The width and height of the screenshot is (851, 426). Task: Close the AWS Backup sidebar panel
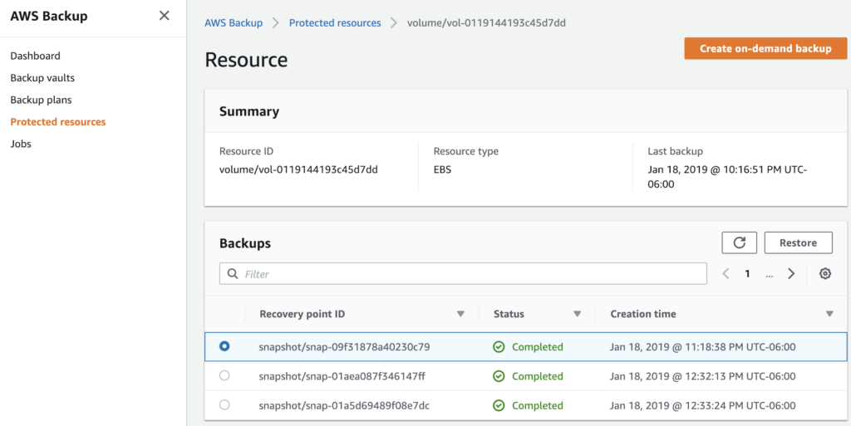[x=164, y=16]
